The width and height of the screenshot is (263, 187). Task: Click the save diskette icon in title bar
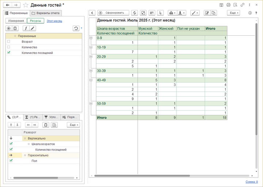click(221, 5)
